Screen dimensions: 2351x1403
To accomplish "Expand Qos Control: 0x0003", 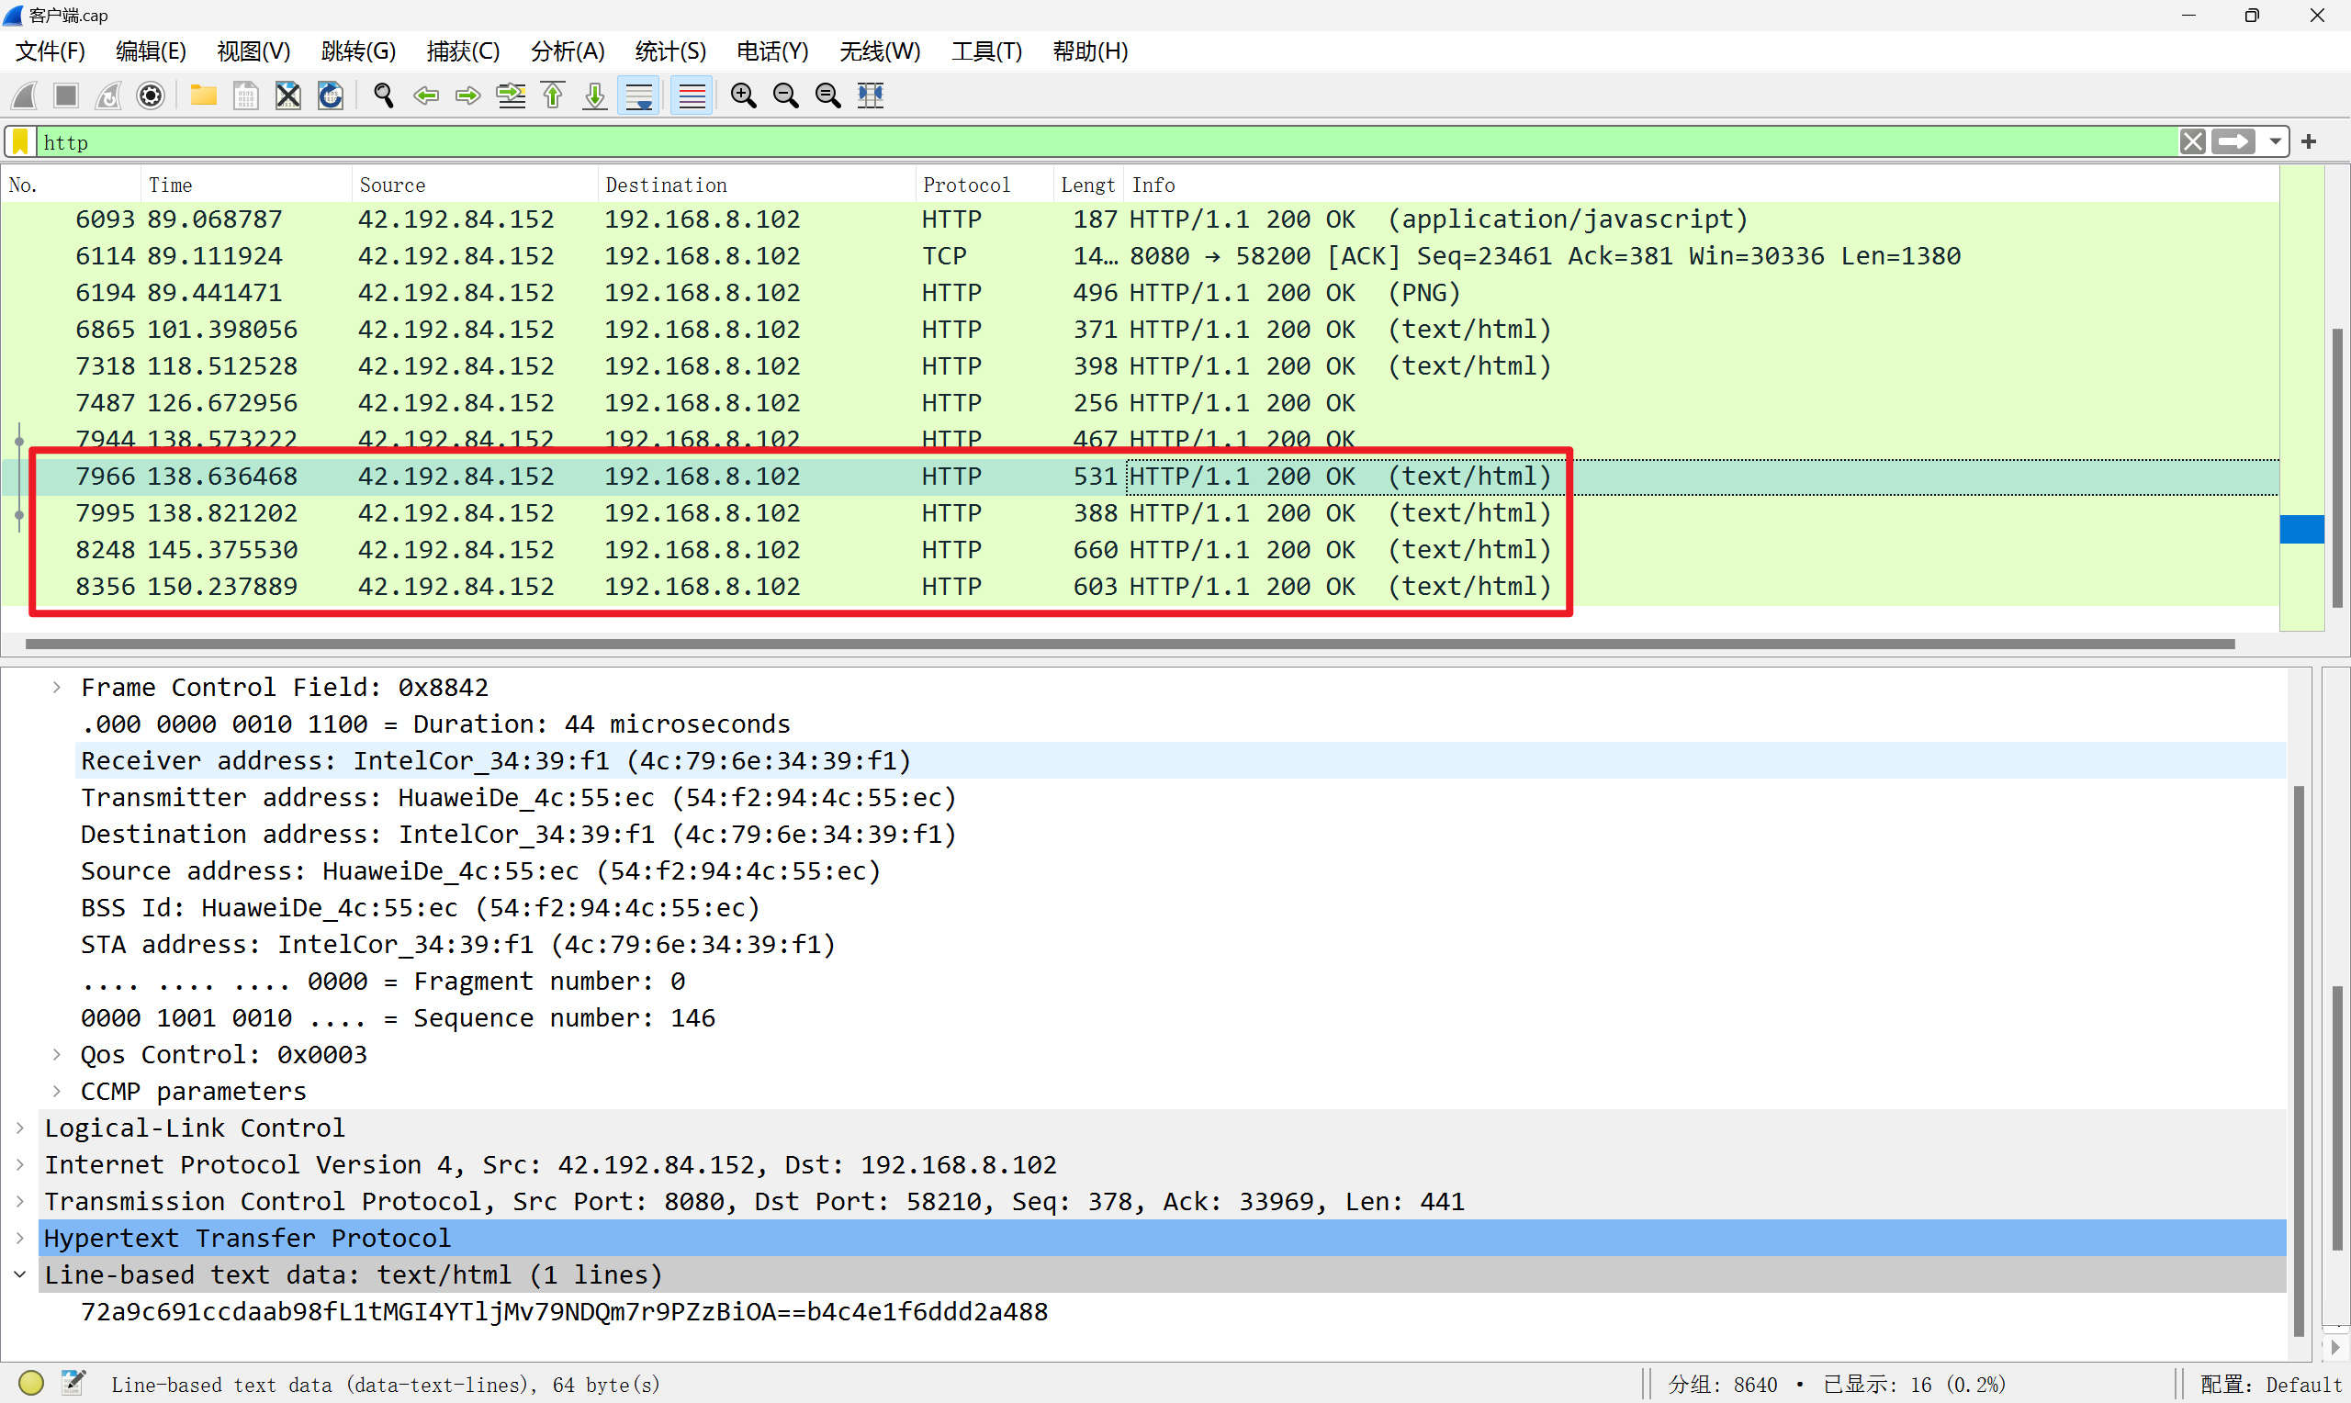I will 57,1055.
